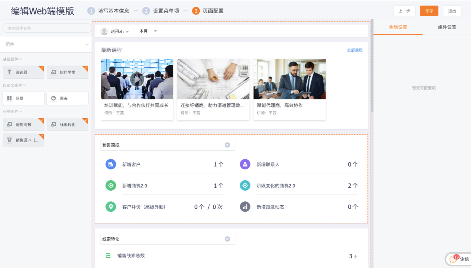471x268 pixels.
Task: Click the 最新课程 section heading
Action: 111,50
